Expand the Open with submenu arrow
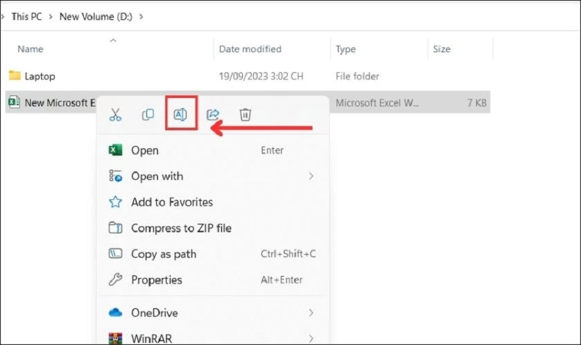Image resolution: width=581 pixels, height=345 pixels. pos(311,176)
